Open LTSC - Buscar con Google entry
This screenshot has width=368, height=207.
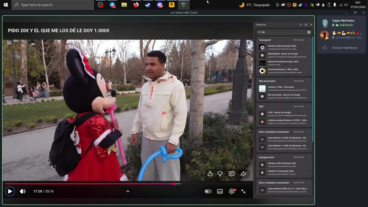[284, 114]
